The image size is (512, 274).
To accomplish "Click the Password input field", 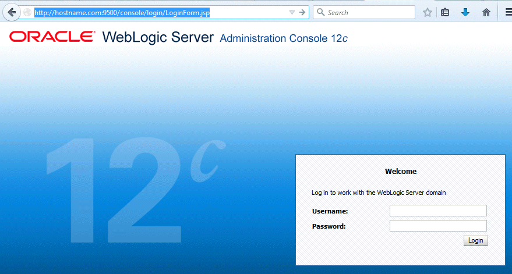I will [438, 226].
